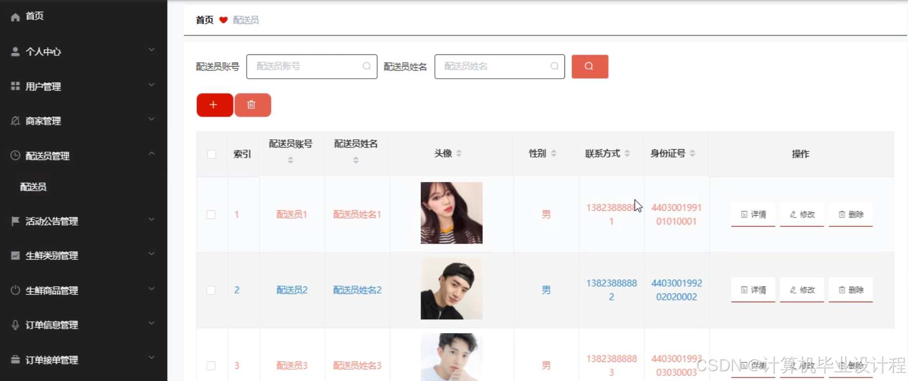Click 配送员 text in breadcrumb
Viewport: 908px width, 381px height.
(x=246, y=20)
